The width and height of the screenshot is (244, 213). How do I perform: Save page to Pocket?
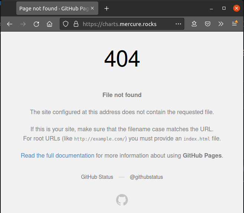coord(208,24)
